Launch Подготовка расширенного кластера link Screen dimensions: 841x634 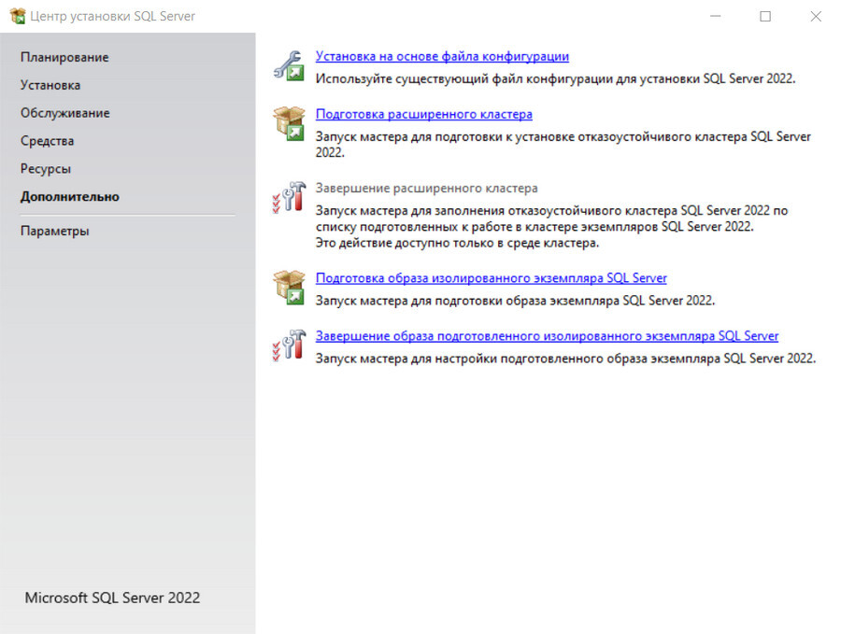pyautogui.click(x=423, y=114)
